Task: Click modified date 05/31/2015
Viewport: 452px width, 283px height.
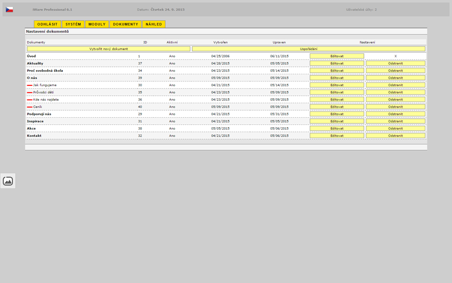Action: 279,114
